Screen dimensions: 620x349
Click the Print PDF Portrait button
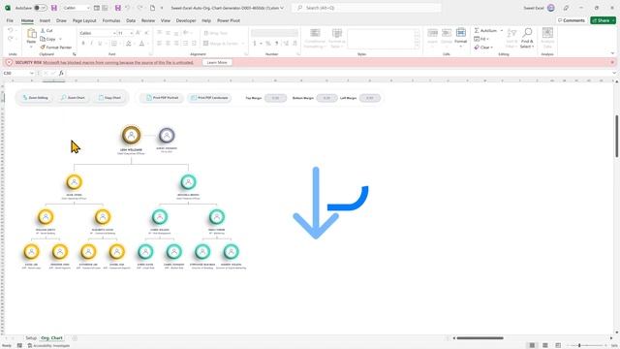162,98
